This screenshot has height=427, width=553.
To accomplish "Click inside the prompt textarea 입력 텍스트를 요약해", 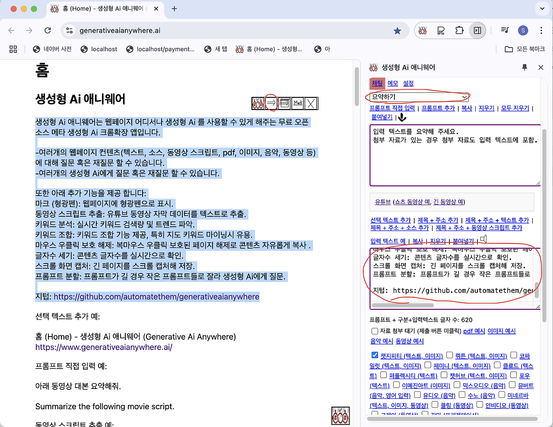I will click(455, 155).
